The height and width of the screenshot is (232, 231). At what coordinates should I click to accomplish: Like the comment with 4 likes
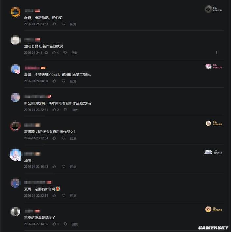(x=54, y=53)
